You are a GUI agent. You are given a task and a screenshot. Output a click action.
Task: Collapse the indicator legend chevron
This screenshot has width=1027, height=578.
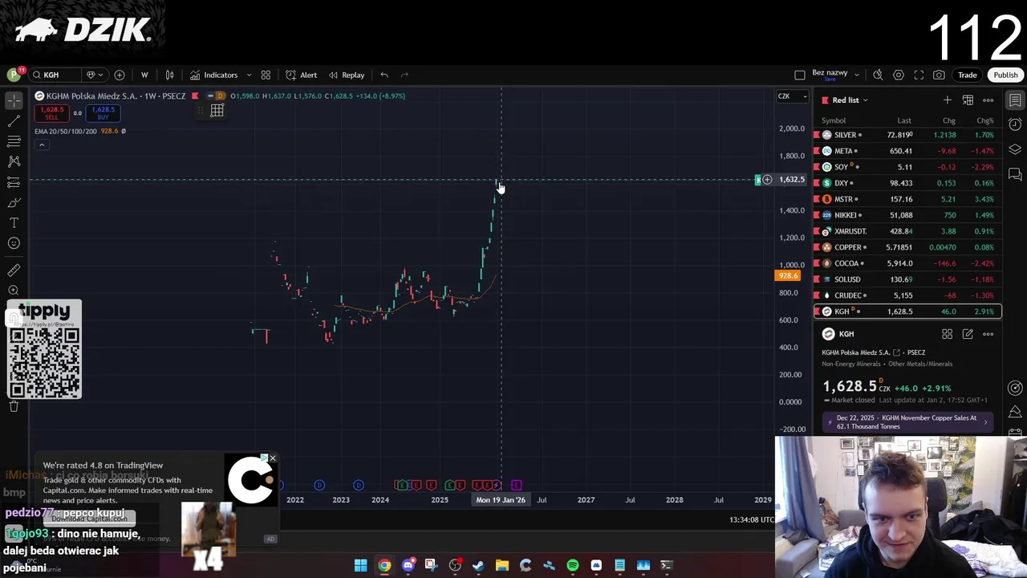(x=42, y=144)
